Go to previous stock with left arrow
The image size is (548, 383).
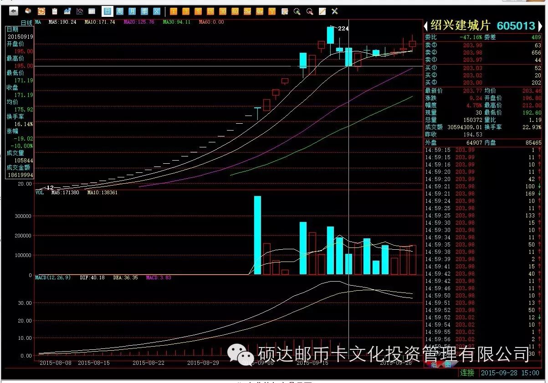click(x=426, y=26)
